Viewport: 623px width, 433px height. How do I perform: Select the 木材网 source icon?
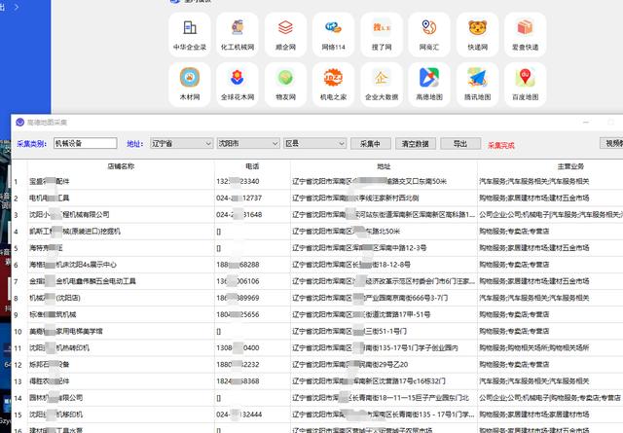190,85
